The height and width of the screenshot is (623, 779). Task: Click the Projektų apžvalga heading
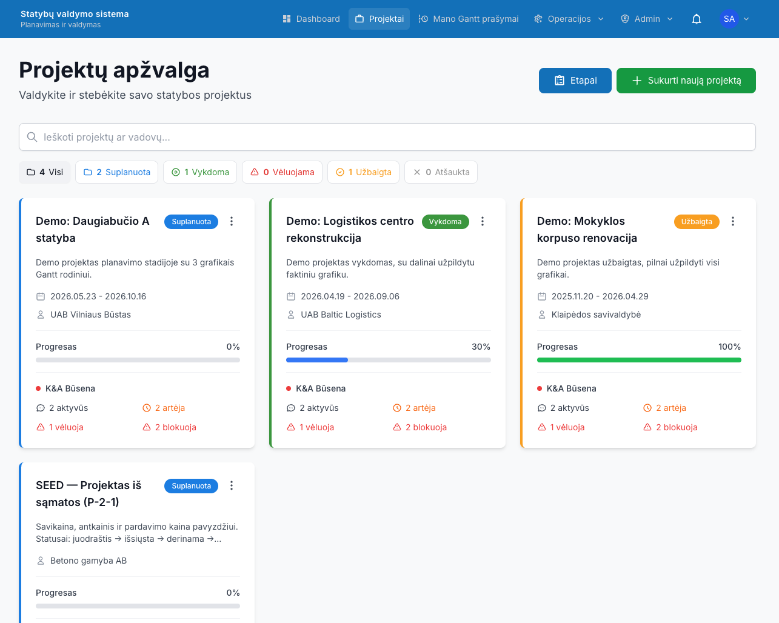[114, 70]
